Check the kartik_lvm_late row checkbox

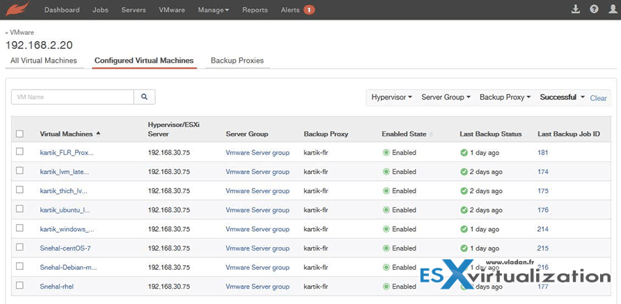19,170
